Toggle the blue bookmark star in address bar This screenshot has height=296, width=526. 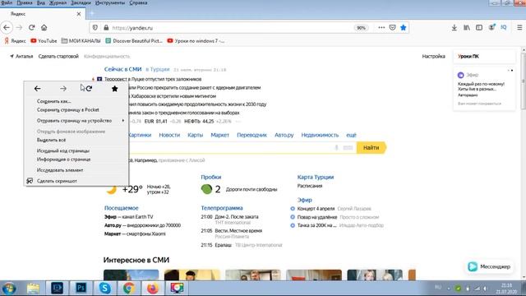(404, 27)
